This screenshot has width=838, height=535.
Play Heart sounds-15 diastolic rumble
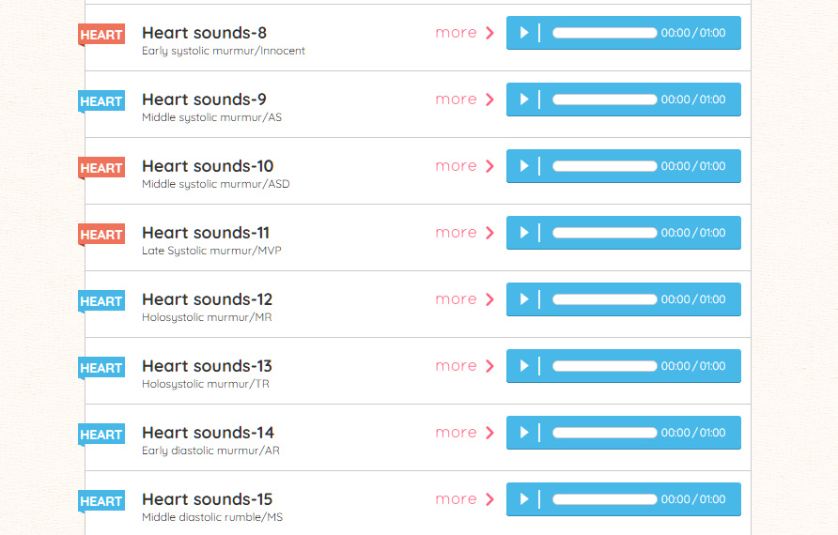(524, 499)
